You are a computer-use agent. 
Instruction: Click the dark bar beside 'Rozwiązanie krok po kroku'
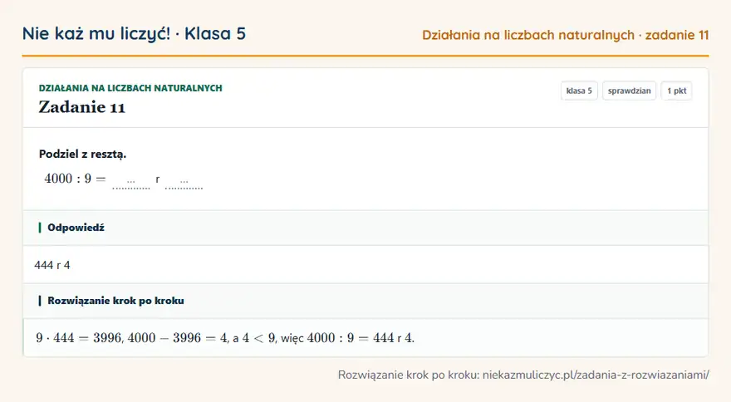point(40,301)
